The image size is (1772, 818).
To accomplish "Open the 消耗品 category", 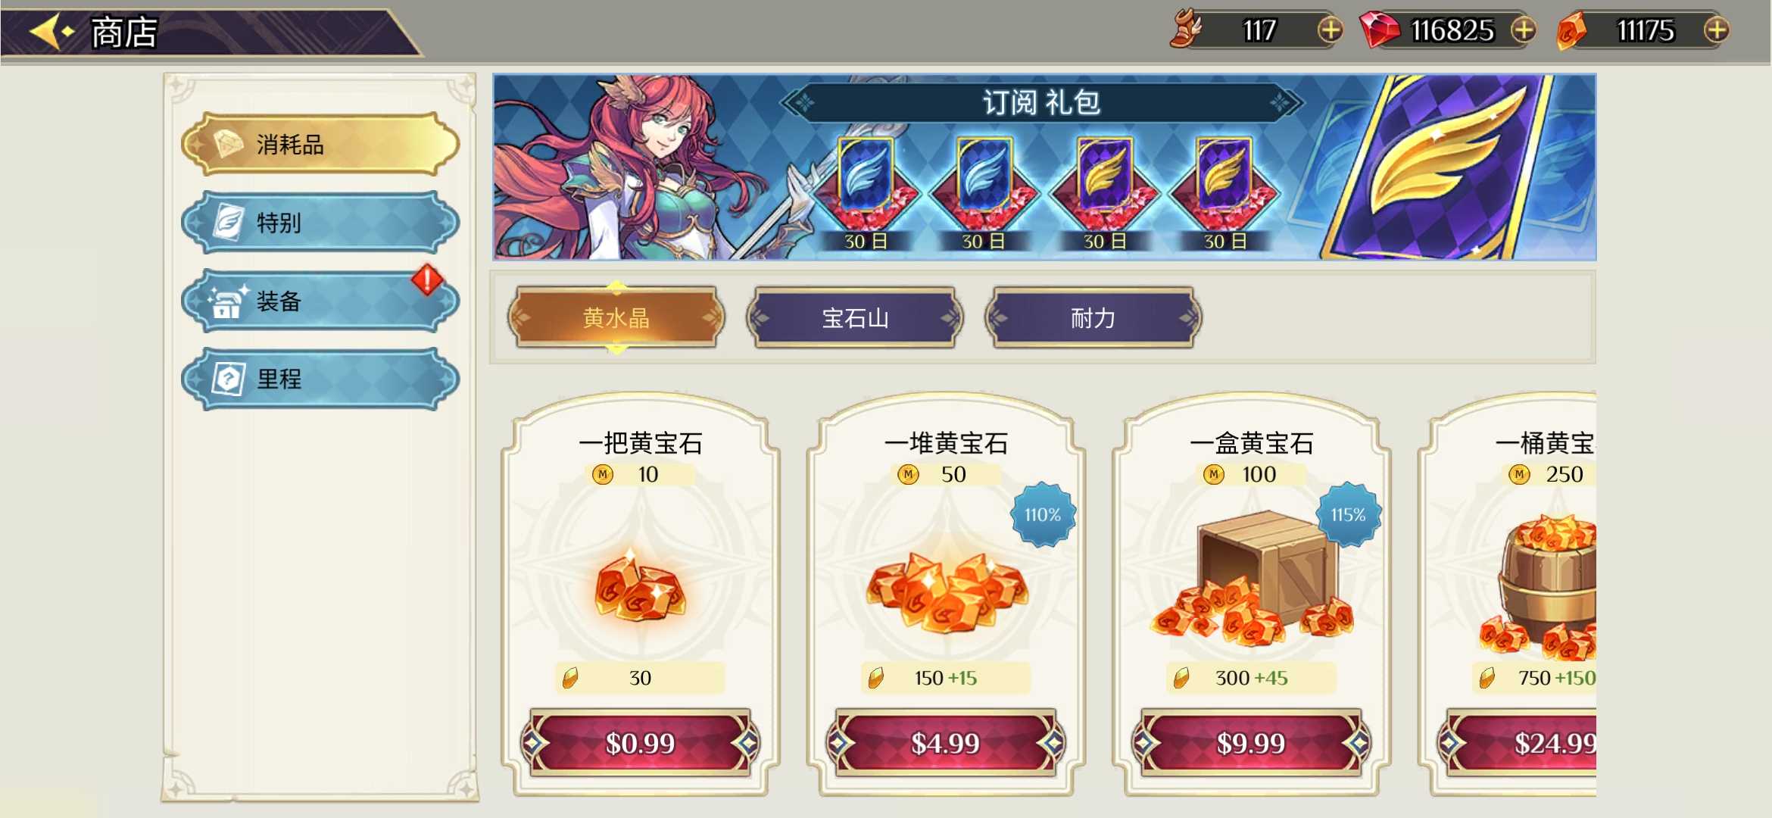I will (320, 144).
